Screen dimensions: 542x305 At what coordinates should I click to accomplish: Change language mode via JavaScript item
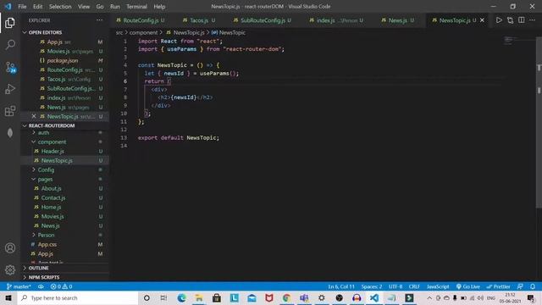pos(438,286)
